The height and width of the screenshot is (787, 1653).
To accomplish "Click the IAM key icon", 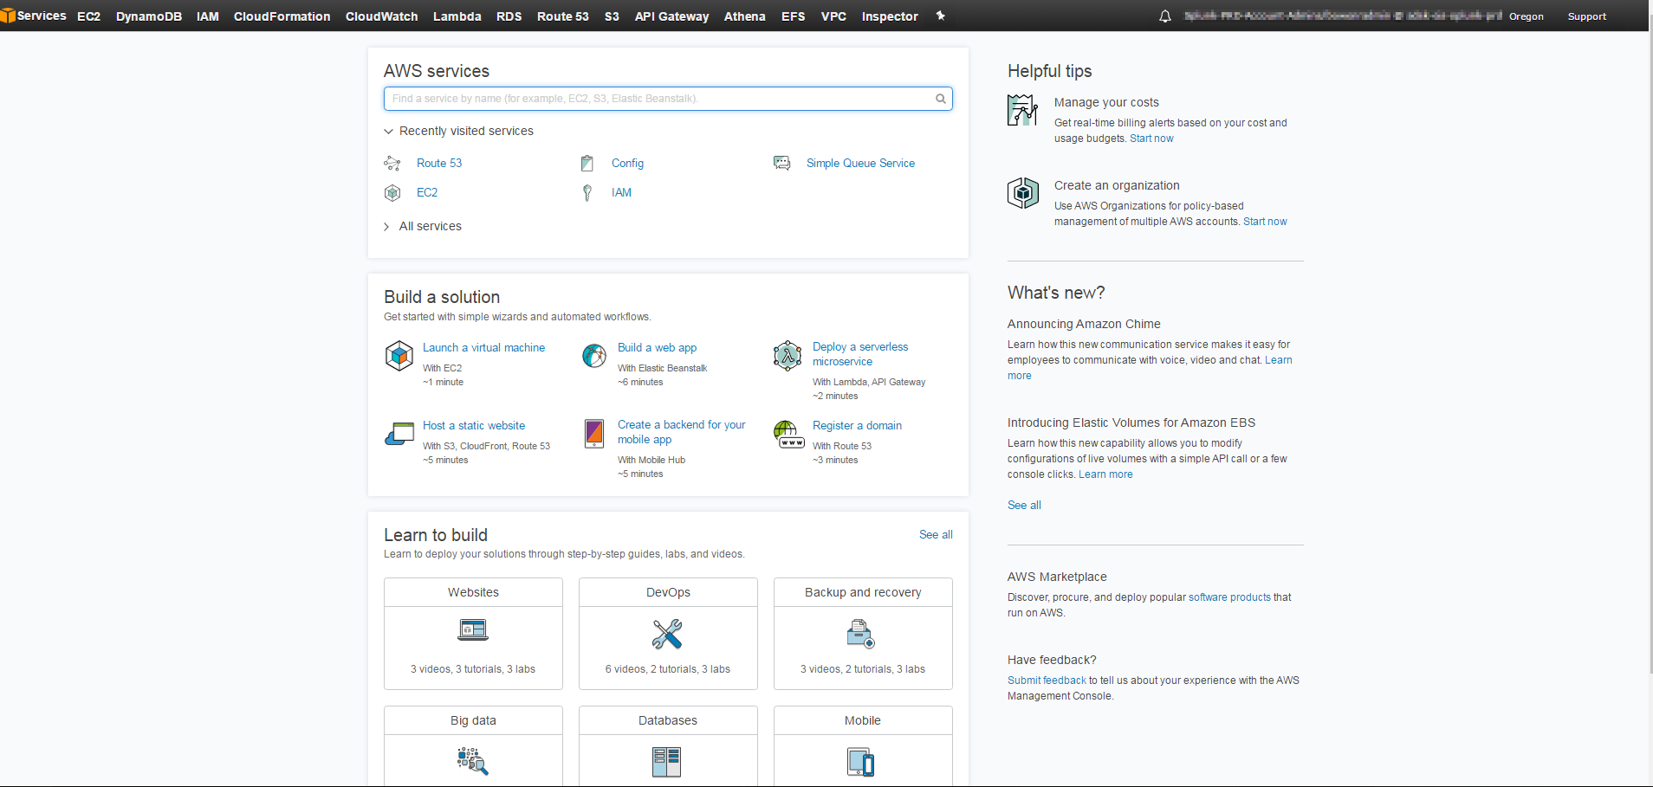I will [587, 192].
